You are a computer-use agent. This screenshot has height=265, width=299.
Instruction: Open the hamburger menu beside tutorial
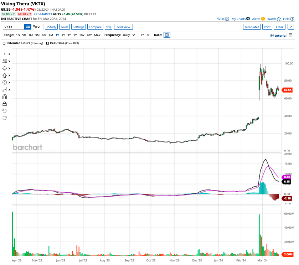click(290, 35)
